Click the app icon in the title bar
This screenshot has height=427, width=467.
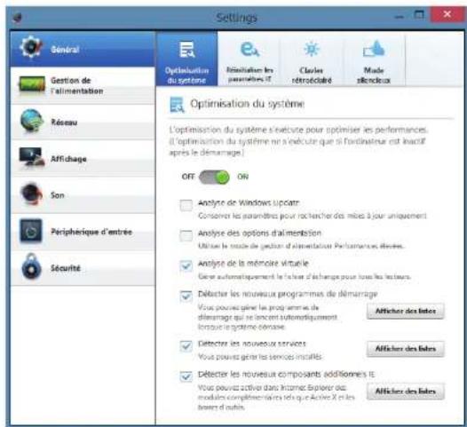point(18,17)
